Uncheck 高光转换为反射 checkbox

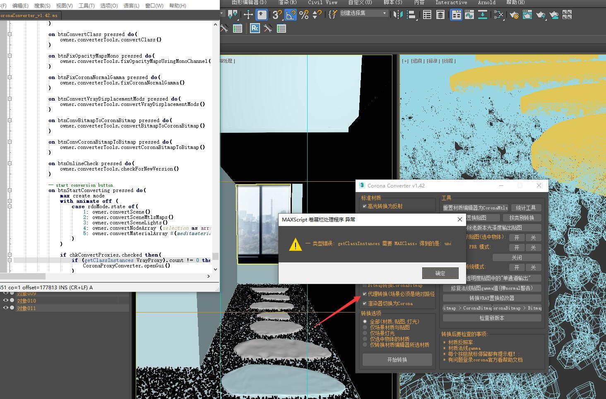tap(365, 206)
